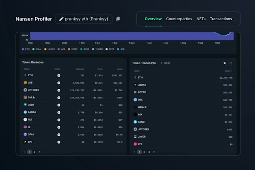Click the Token Balances Balance column header

80,69
